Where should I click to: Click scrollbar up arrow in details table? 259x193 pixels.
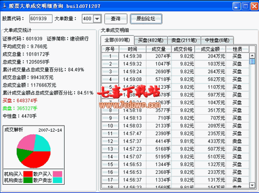point(252,56)
